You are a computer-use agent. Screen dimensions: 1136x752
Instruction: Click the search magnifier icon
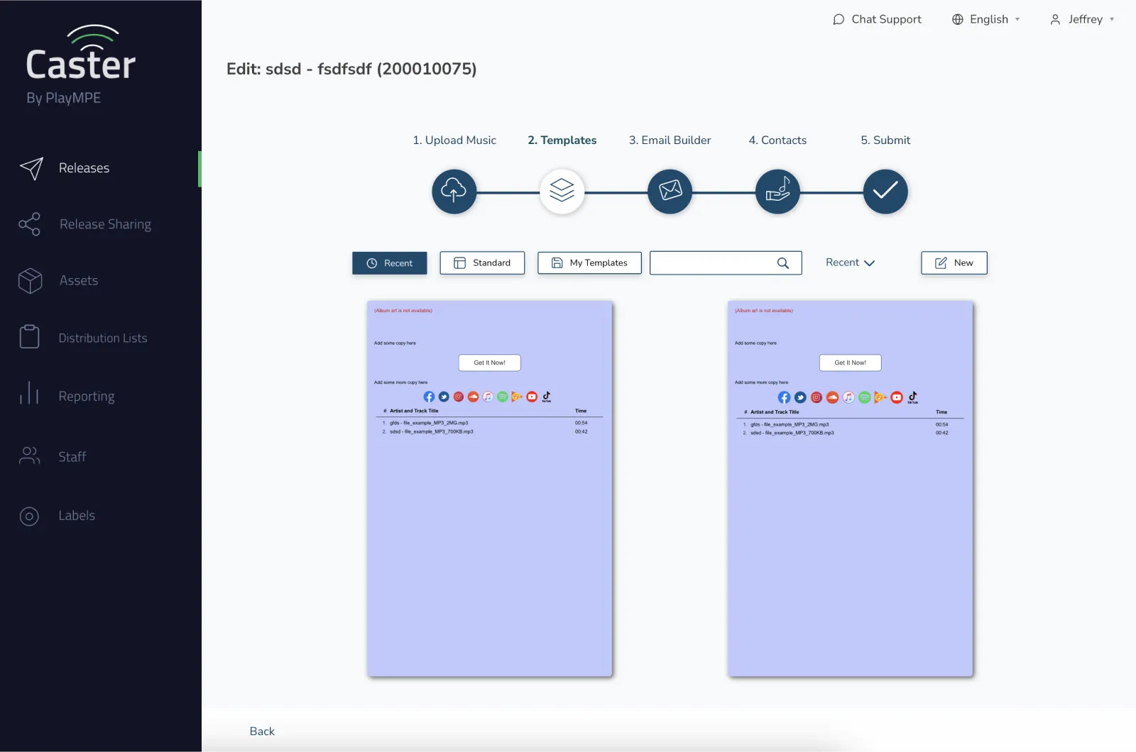pyautogui.click(x=783, y=262)
